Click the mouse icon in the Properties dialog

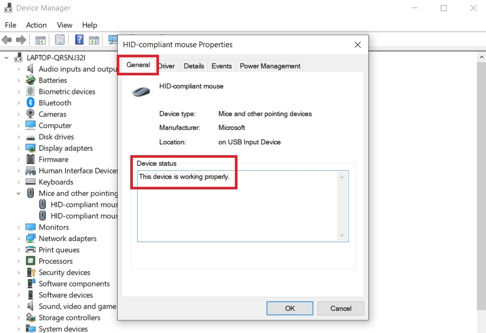(x=141, y=91)
